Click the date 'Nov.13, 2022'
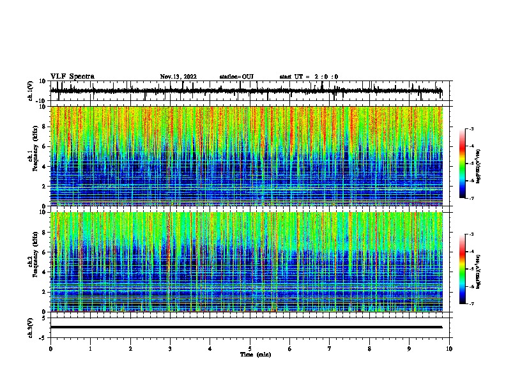 (178, 77)
